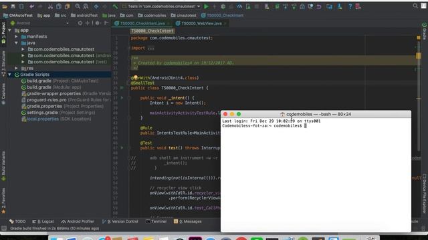
Task: Select gradle.properties file in tree
Action: 62,107
